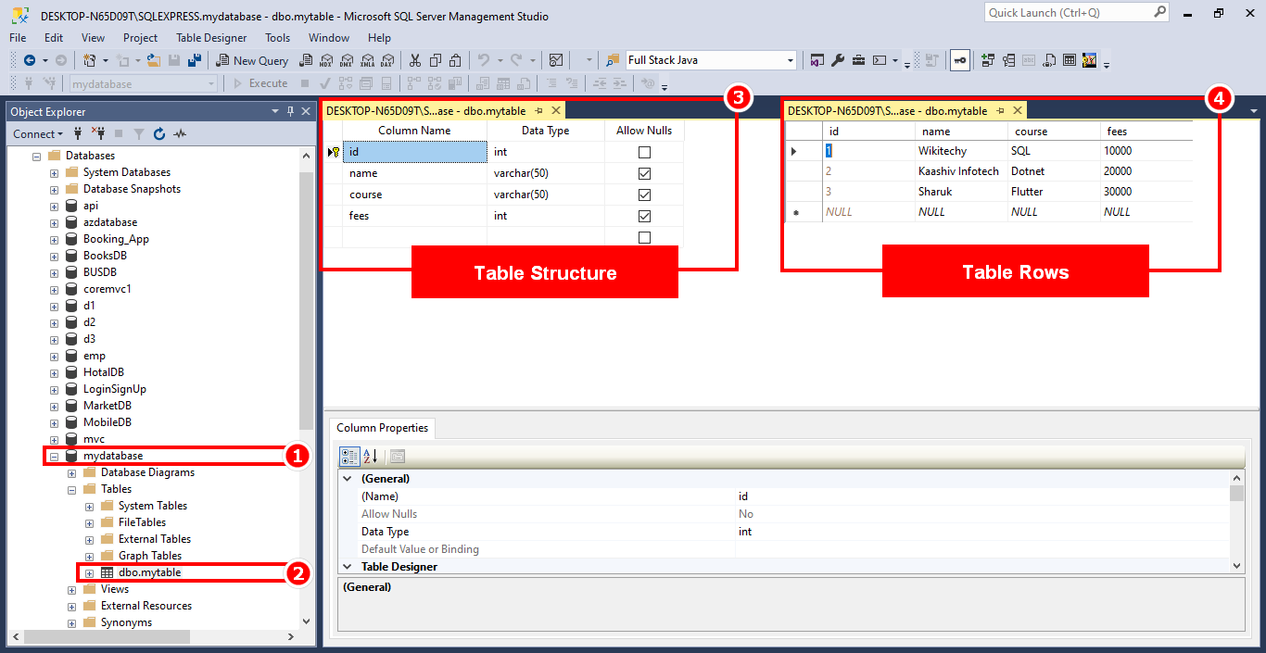
Task: Click the Paste toolbar icon
Action: [455, 60]
